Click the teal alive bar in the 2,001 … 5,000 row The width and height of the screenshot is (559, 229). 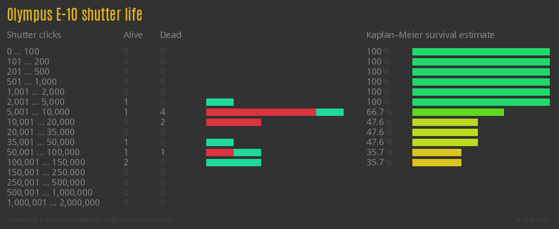pos(219,102)
